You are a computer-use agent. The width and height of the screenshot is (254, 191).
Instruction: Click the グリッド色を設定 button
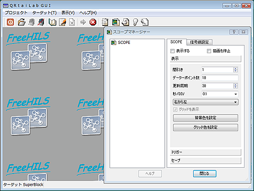(x=205, y=128)
